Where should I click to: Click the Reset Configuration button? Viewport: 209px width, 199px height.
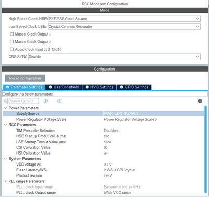tap(25, 78)
